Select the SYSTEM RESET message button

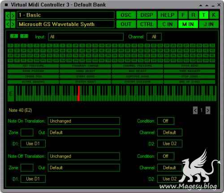pyautogui.click(x=85, y=82)
